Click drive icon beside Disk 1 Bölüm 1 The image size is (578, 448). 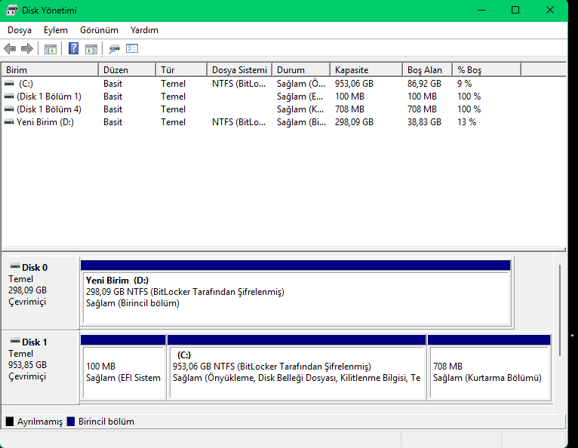click(x=9, y=97)
